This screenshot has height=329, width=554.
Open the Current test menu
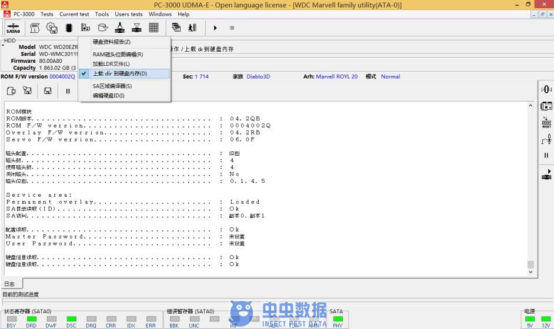74,14
